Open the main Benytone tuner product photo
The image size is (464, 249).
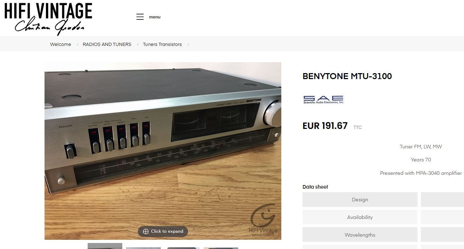pyautogui.click(x=163, y=151)
